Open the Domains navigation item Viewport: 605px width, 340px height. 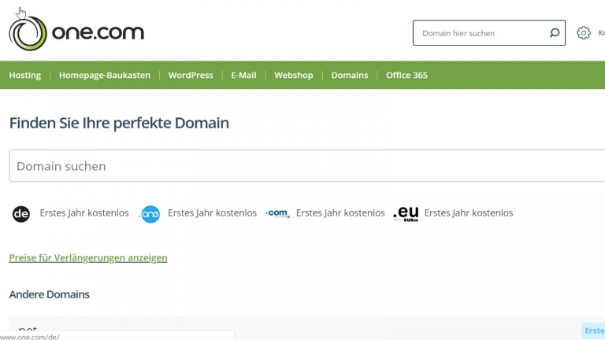click(349, 76)
